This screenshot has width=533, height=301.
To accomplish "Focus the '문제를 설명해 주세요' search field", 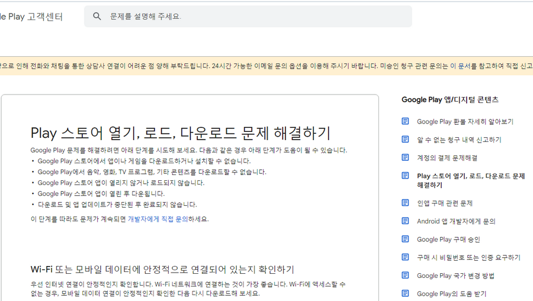I will (x=248, y=17).
